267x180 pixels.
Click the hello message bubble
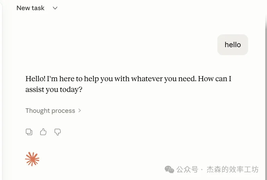233,44
